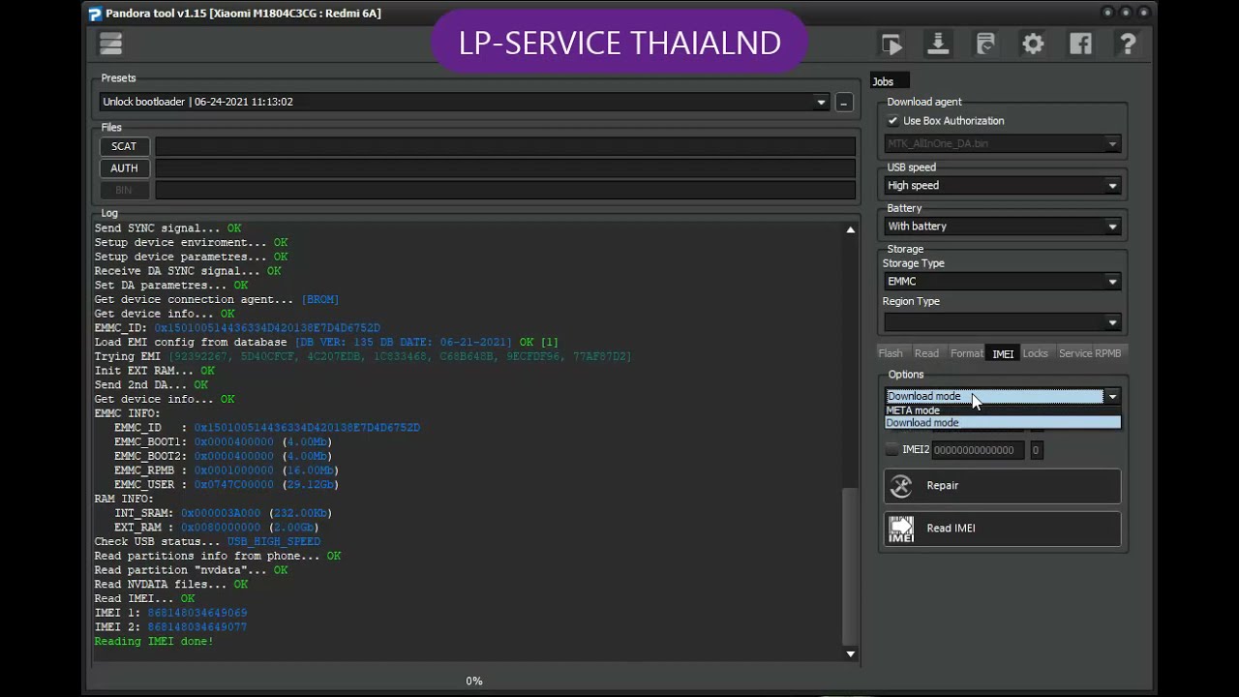Open the hamburger menu icon at top-left
The height and width of the screenshot is (697, 1239).
point(110,43)
